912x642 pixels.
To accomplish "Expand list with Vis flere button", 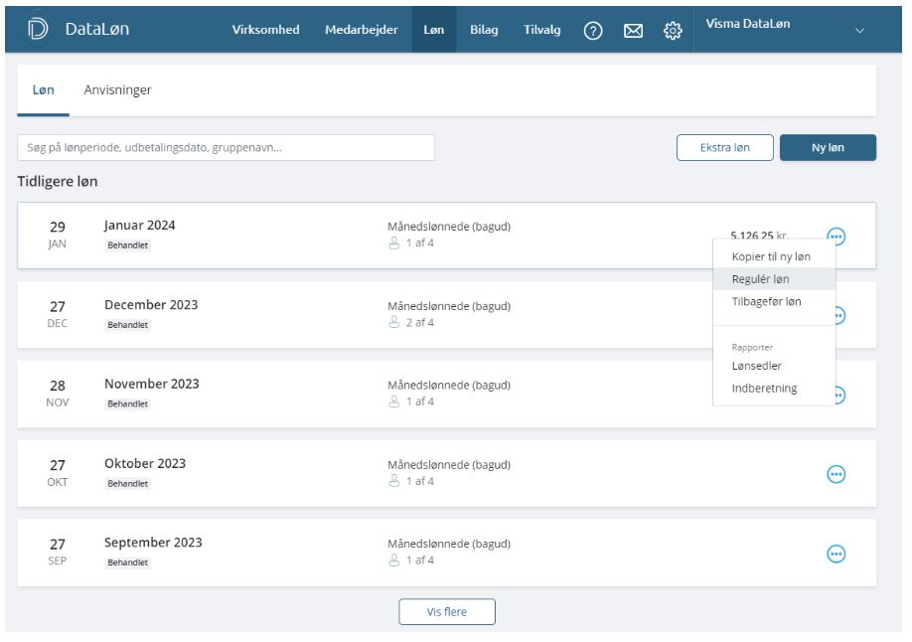I will coord(447,612).
